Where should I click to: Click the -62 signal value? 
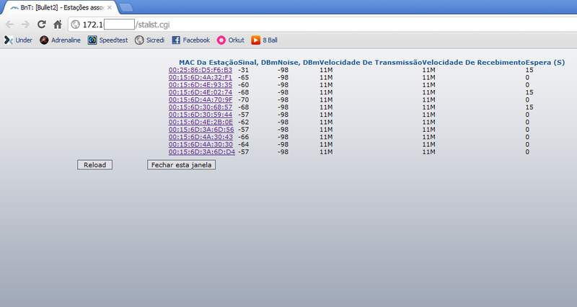(x=243, y=122)
